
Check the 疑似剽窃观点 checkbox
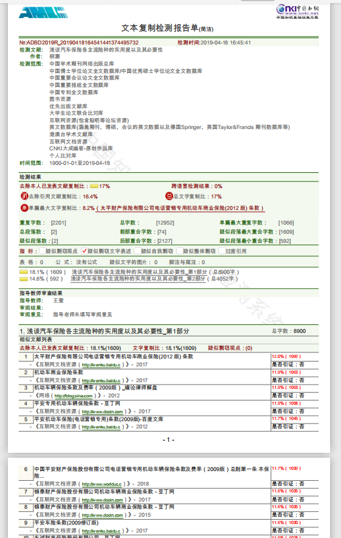click(x=43, y=251)
